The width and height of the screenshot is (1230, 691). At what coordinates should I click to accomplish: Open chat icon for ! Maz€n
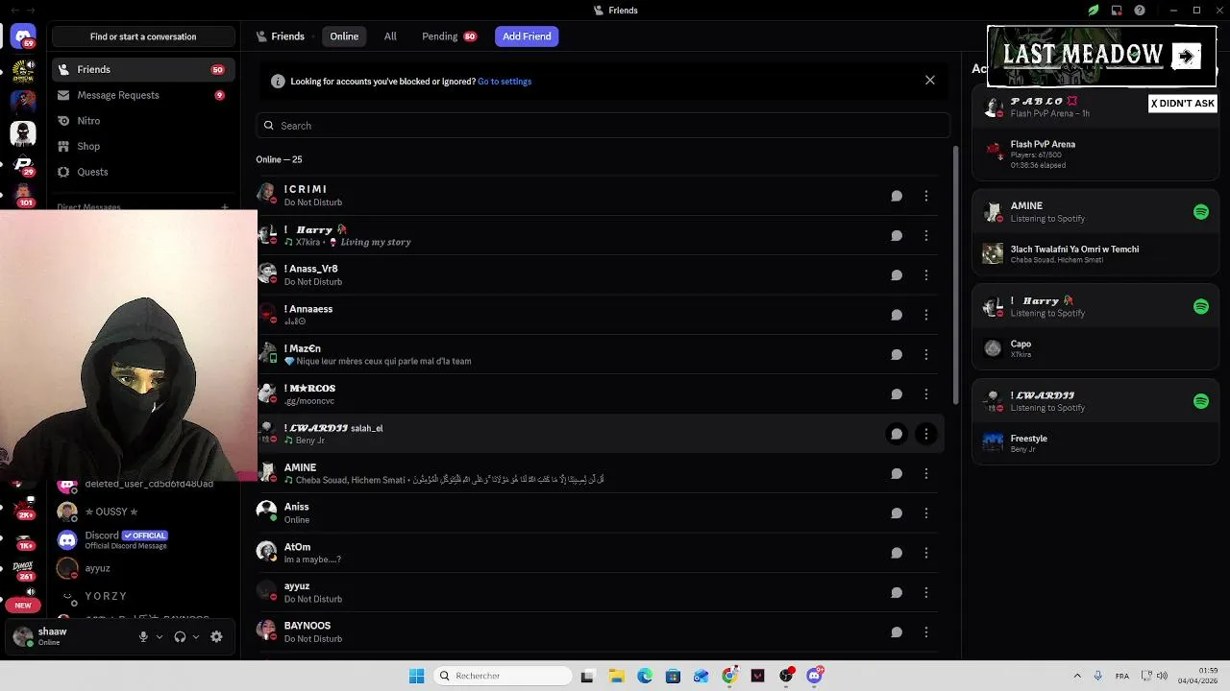(x=897, y=354)
